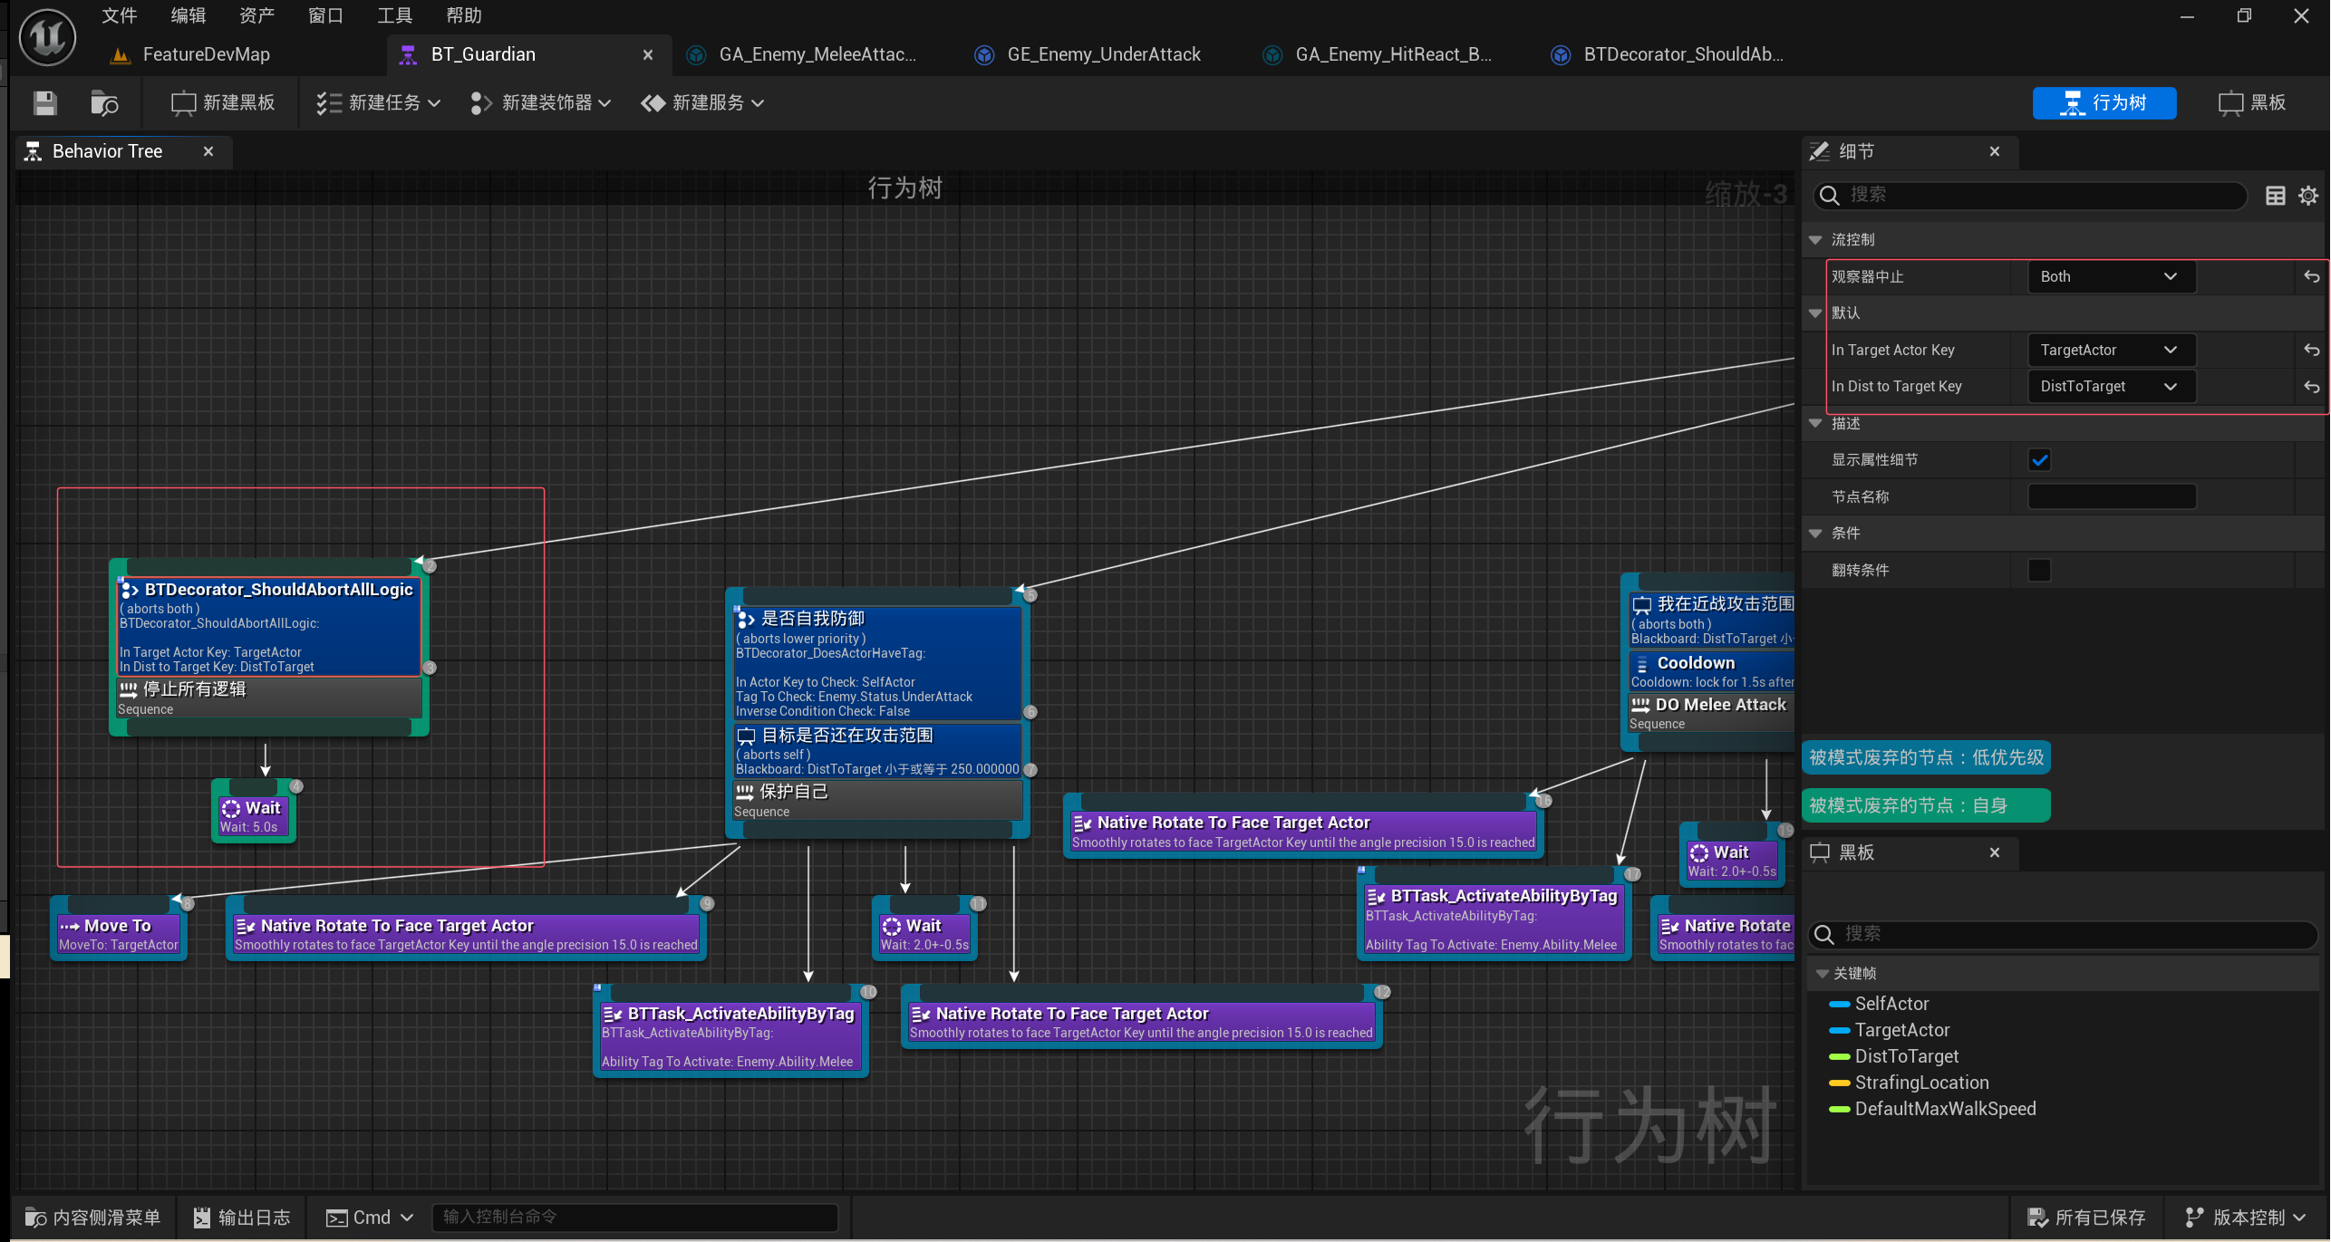
Task: Uncheck the show property details checkbox
Action: pos(2039,460)
